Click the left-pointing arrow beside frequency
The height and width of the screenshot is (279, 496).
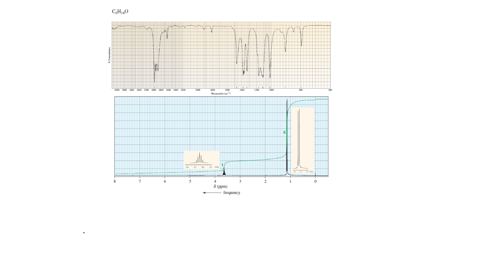(x=212, y=193)
